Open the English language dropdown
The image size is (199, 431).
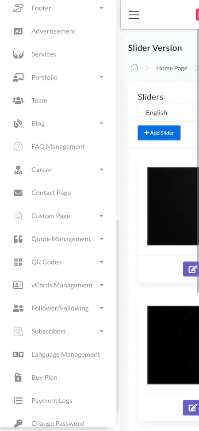[x=168, y=113]
